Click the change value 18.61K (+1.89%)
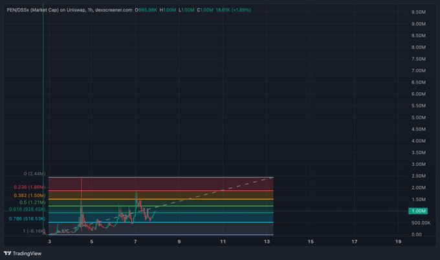Viewport: 440px width, 260px height. click(233, 10)
